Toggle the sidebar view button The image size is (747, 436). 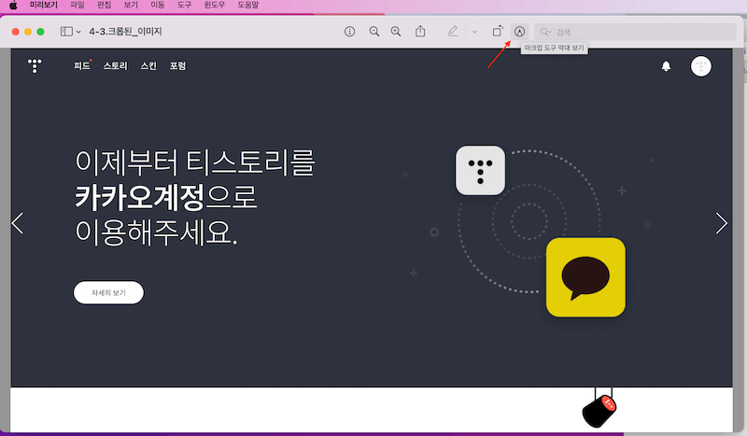66,32
